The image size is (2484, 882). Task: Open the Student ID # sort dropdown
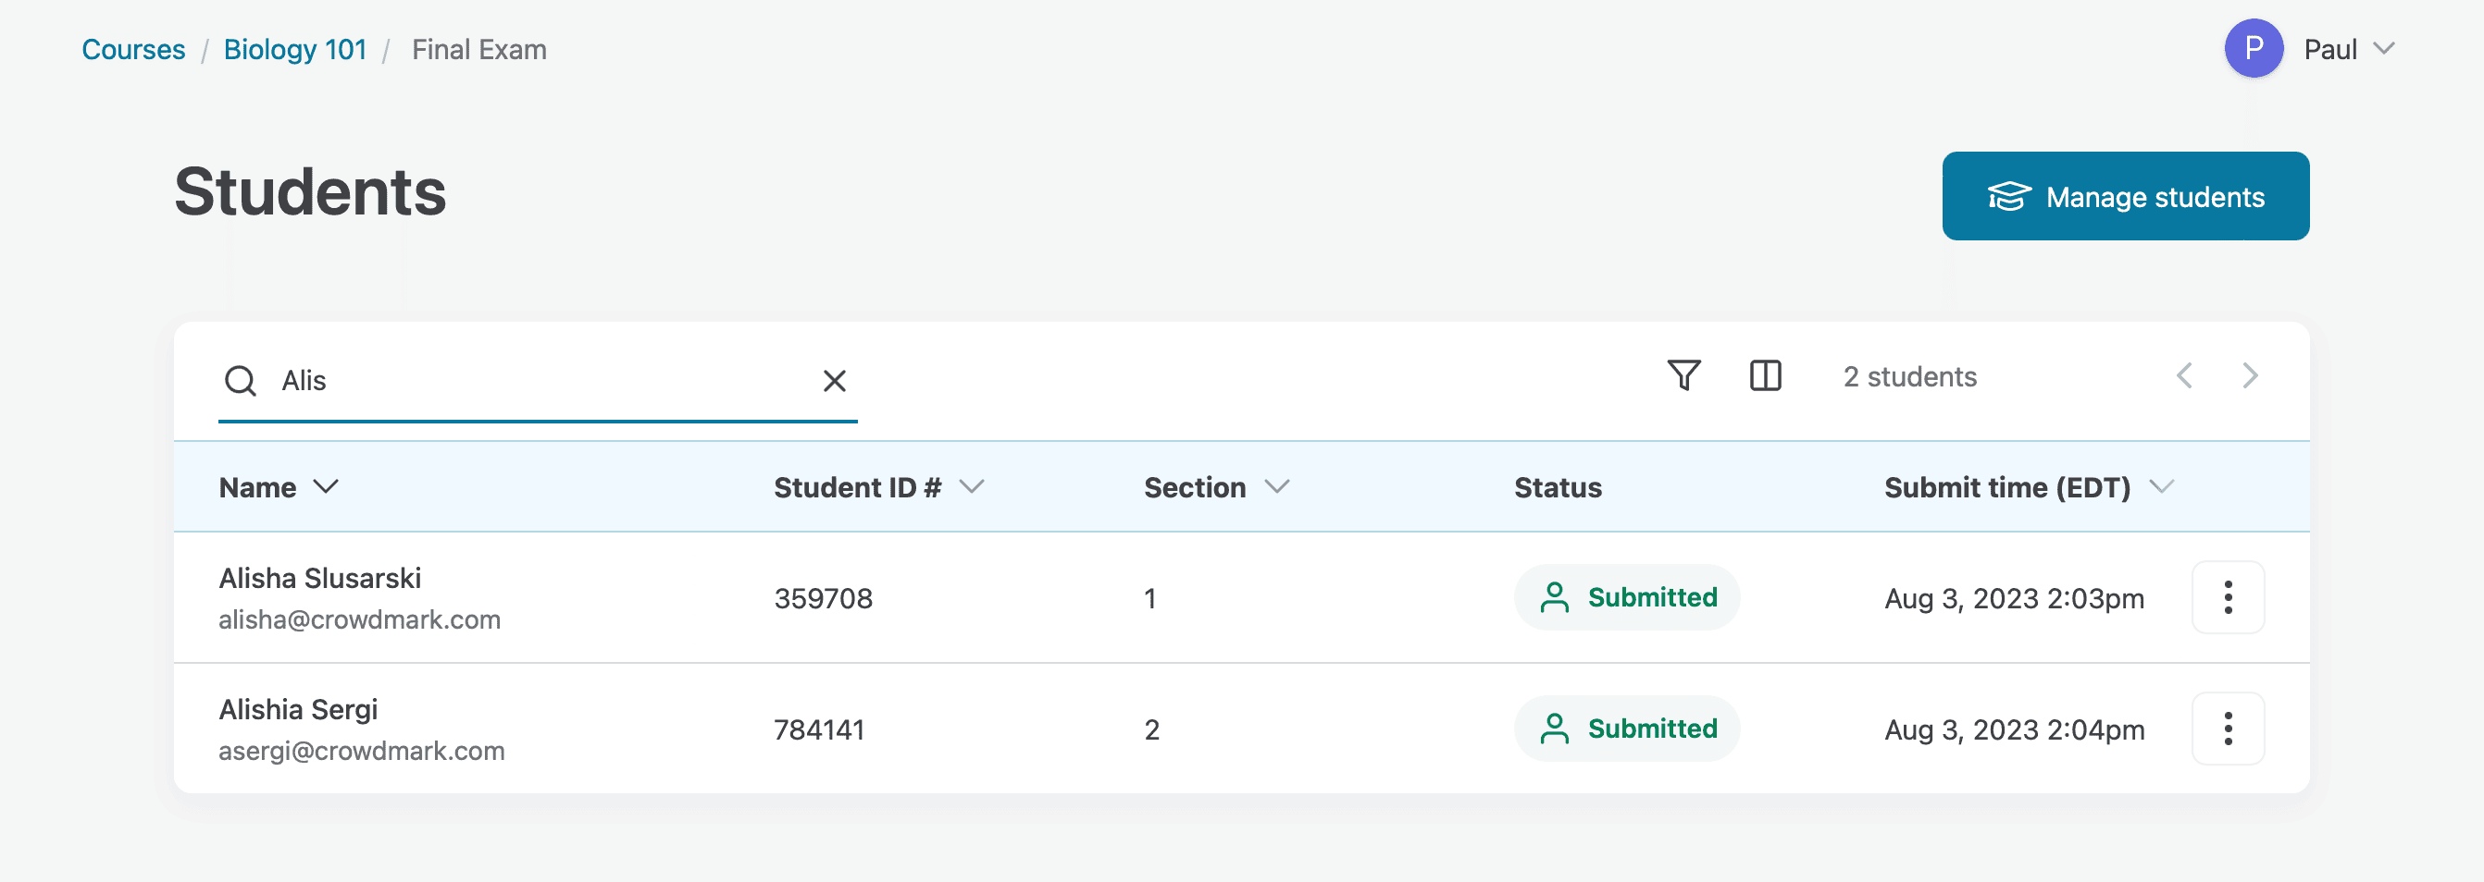[x=972, y=487]
